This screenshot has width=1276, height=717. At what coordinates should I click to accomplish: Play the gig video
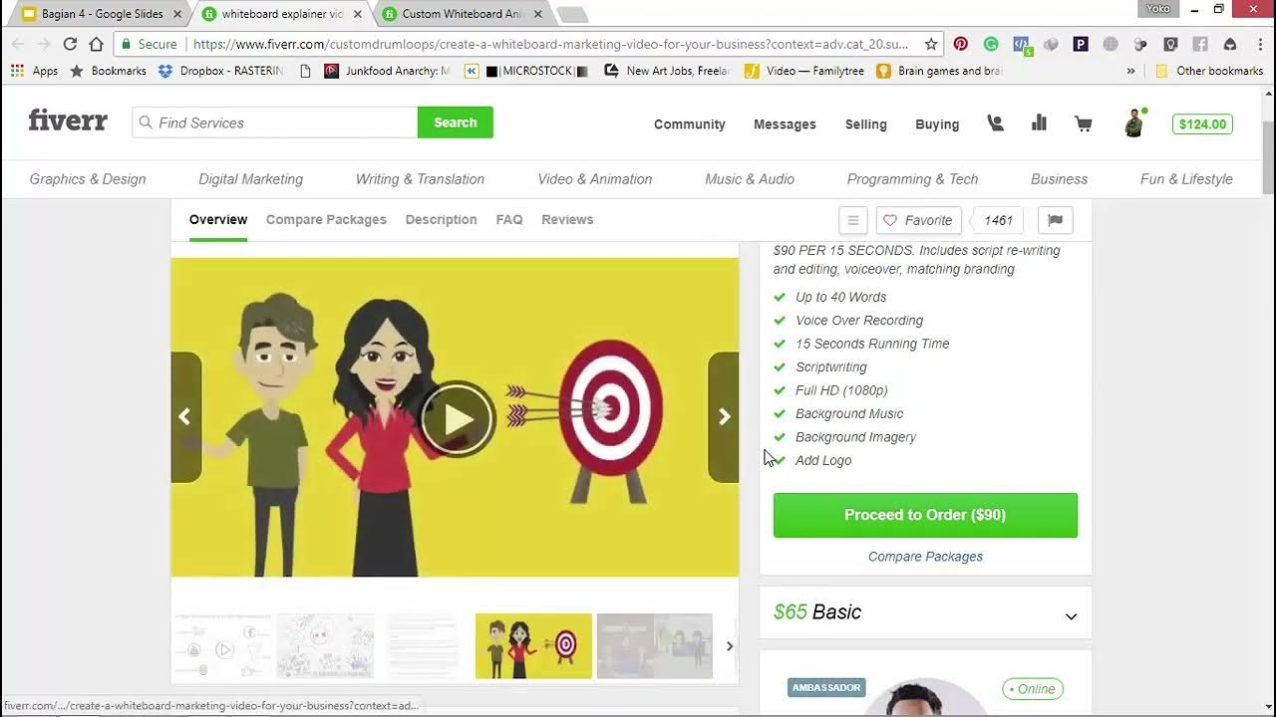[x=458, y=418]
